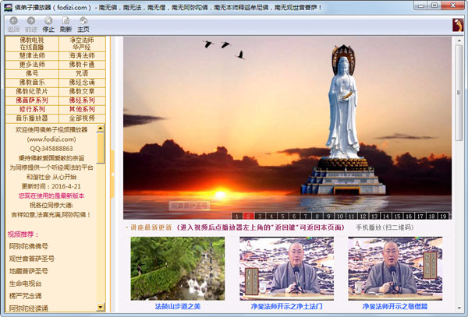
Task: Click the 净空法师开示之敬僧篇 title link
Action: tap(395, 306)
